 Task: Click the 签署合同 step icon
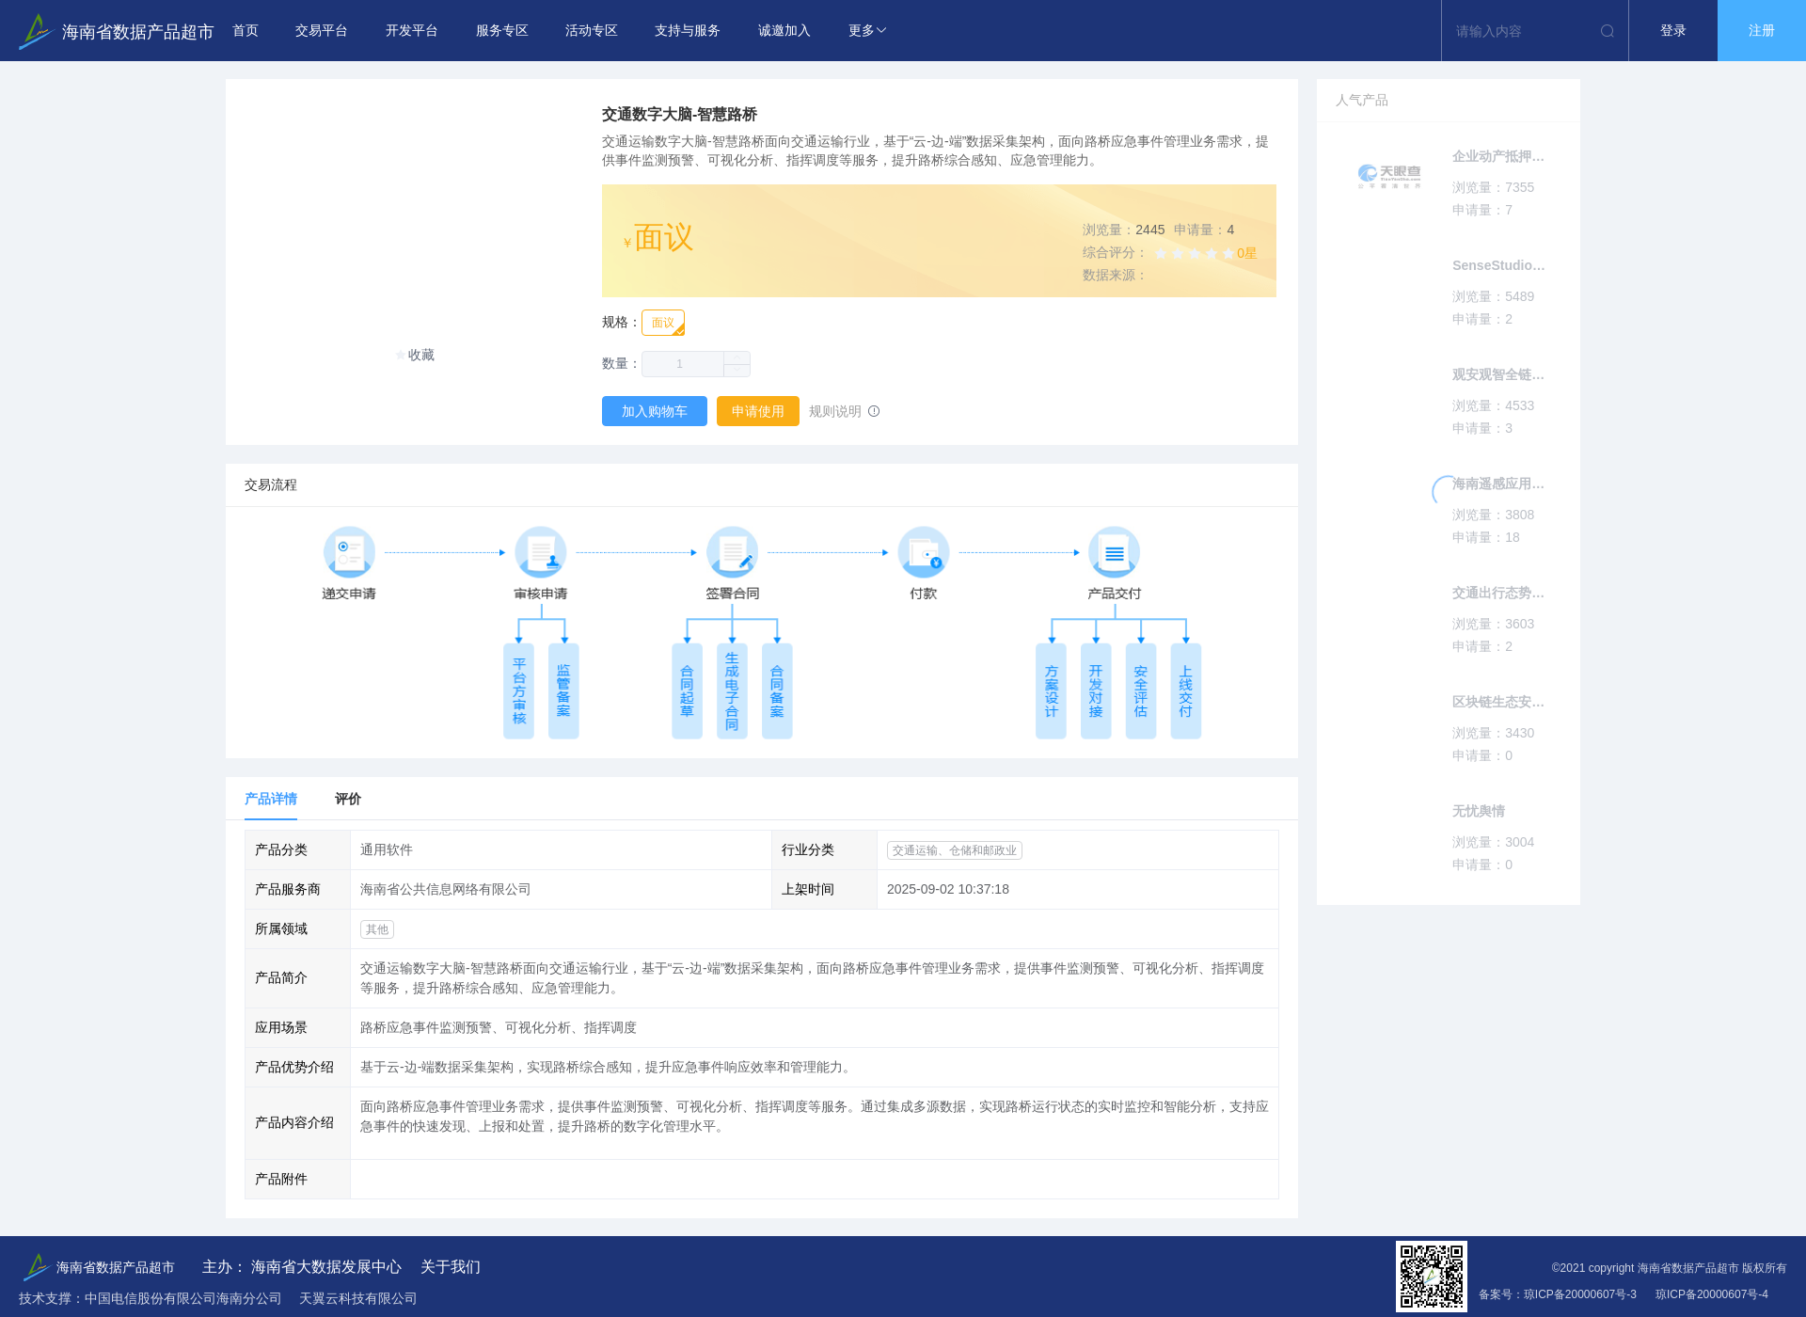(x=733, y=552)
